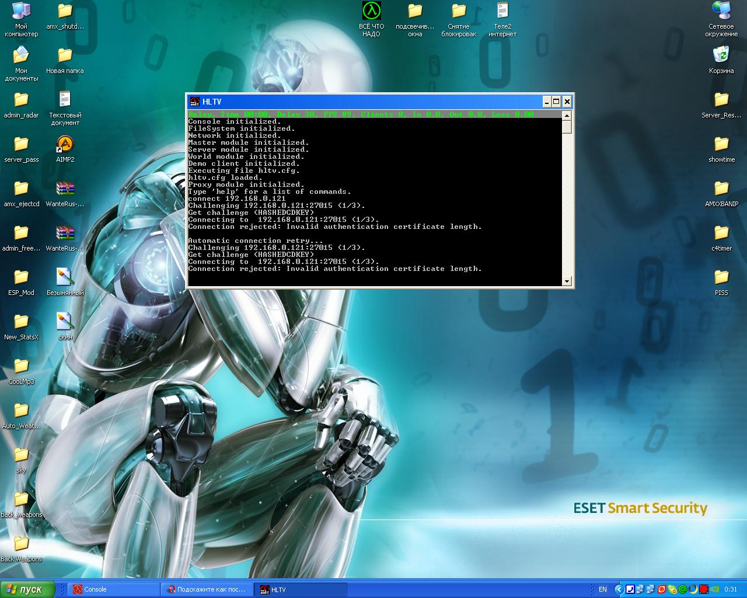Image resolution: width=747 pixels, height=598 pixels.
Task: Click the green HLTV status line
Action: (361, 114)
